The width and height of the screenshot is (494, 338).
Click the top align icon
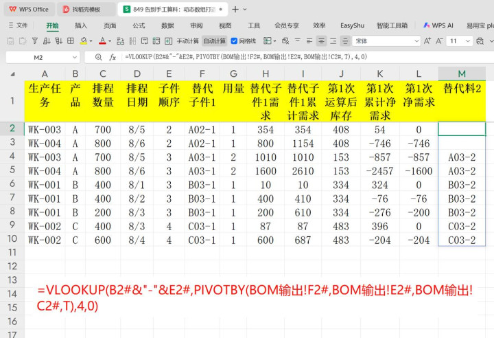pyautogui.click(x=297, y=41)
